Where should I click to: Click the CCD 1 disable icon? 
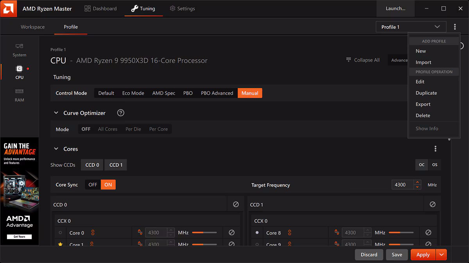coord(432,205)
